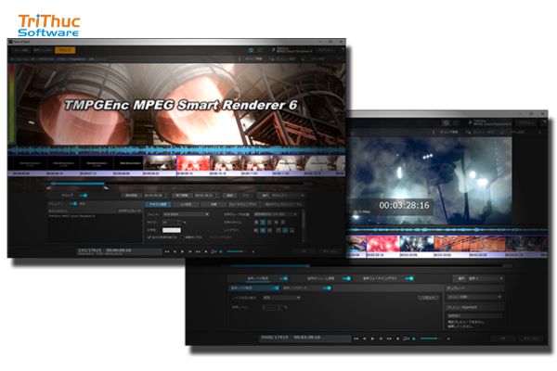The width and height of the screenshot is (557, 371).
Task: Click the white font color swatch
Action: (172, 230)
